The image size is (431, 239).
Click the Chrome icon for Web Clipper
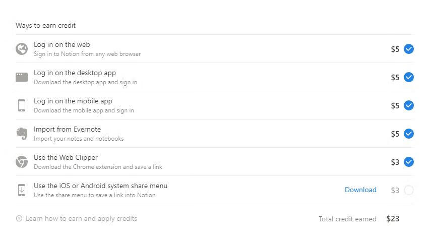pyautogui.click(x=22, y=162)
